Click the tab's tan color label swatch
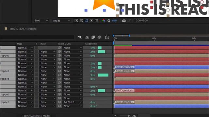This screenshot has width=209, height=117. (x=6, y=29)
